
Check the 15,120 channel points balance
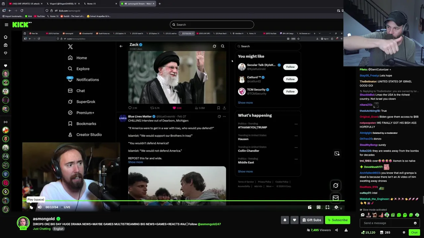click(368, 232)
